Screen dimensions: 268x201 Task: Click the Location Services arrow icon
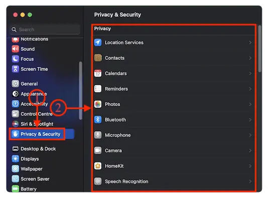point(98,42)
